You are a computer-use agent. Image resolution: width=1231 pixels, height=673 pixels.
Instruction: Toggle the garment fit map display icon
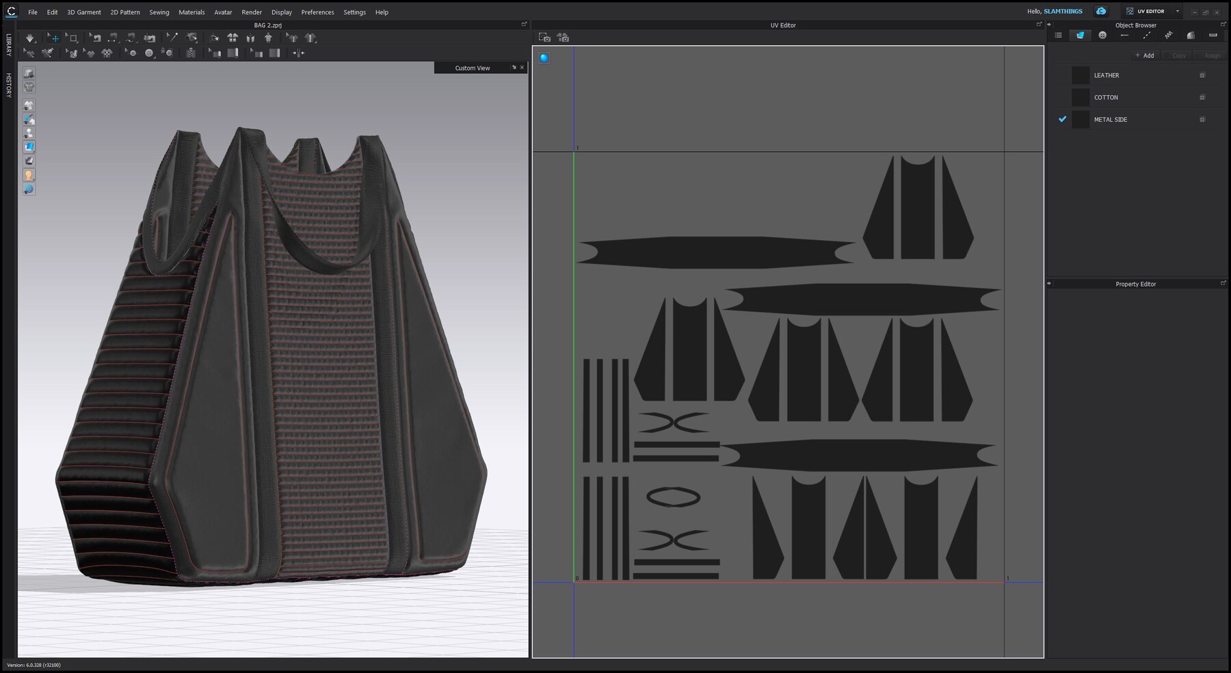[x=29, y=87]
